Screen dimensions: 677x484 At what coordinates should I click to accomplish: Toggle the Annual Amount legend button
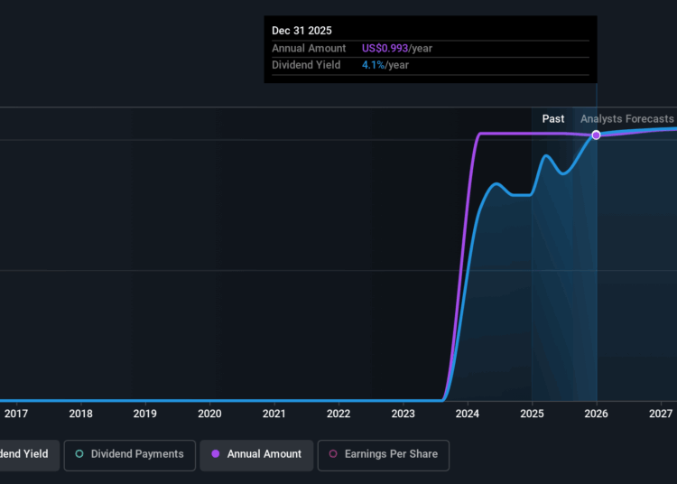[256, 455]
